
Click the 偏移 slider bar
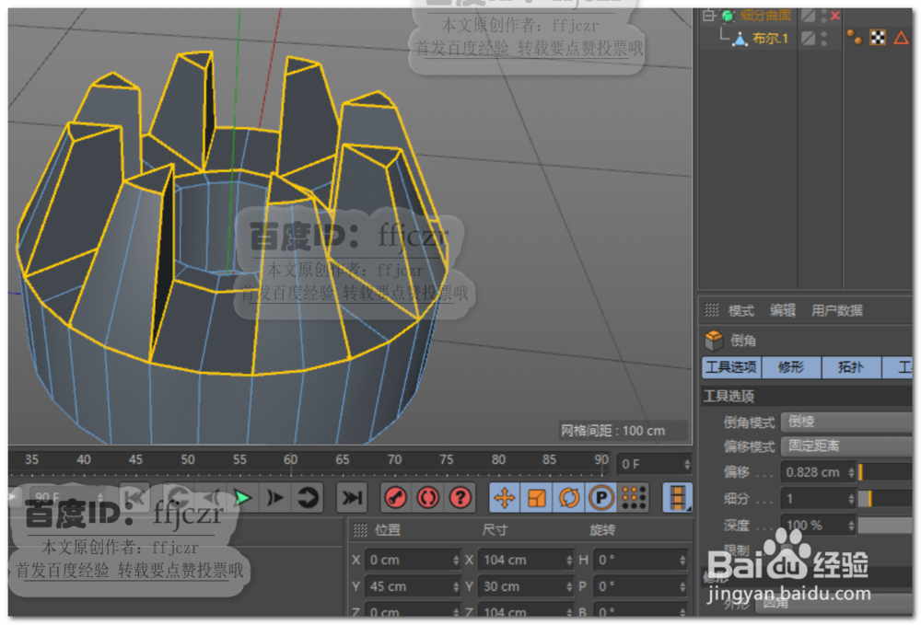point(885,472)
